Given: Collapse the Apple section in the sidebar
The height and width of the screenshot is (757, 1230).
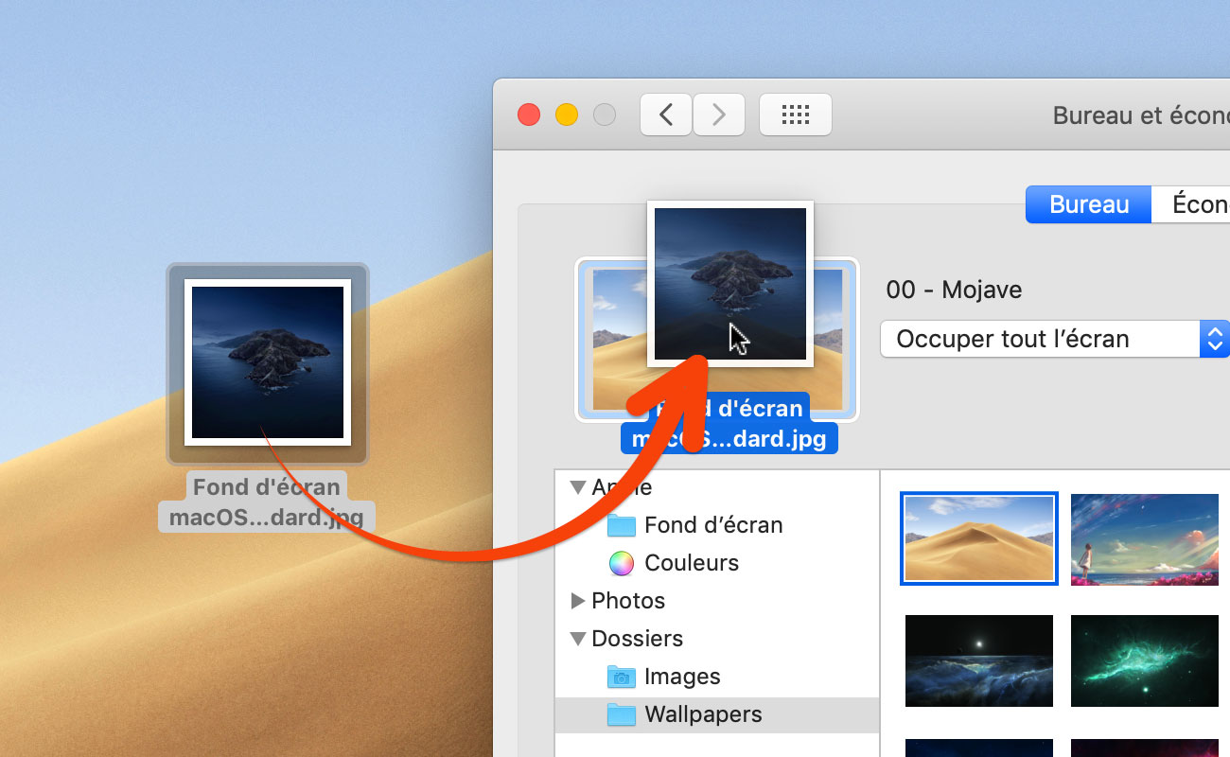Looking at the screenshot, I should (578, 486).
